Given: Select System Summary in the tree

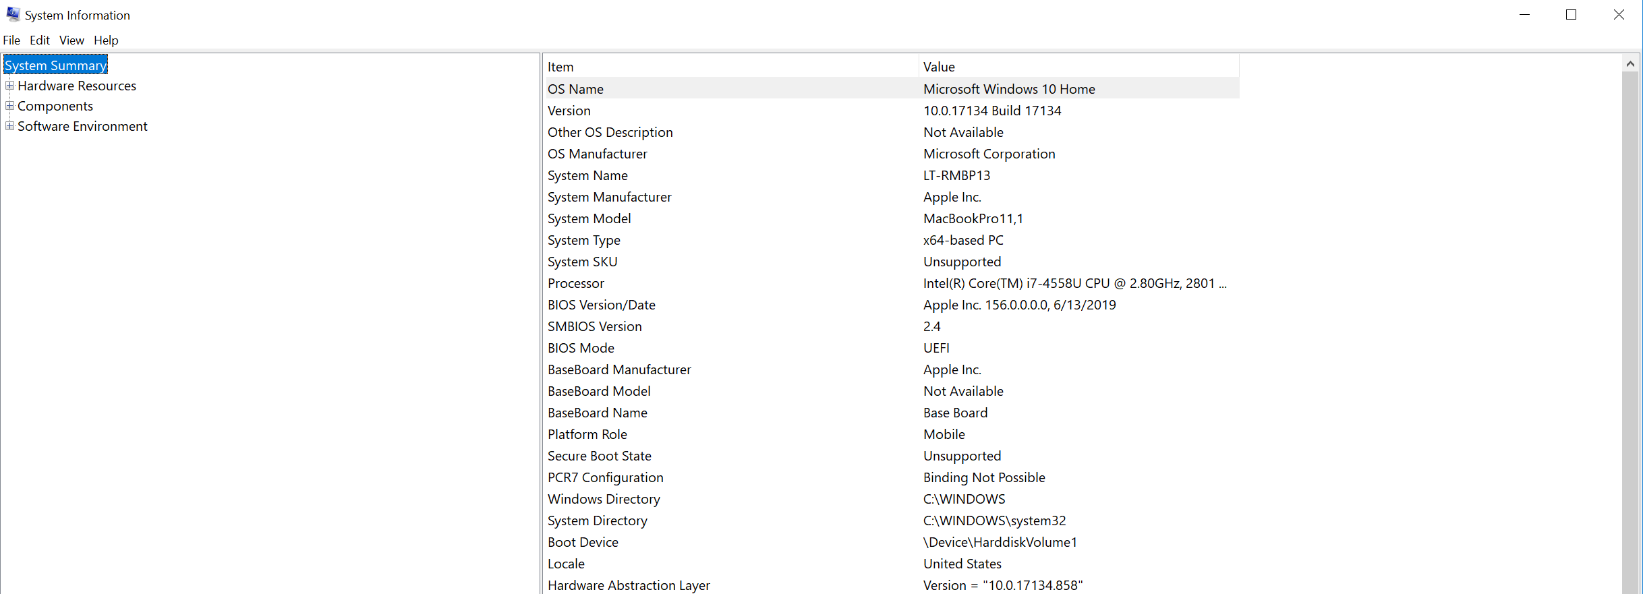Looking at the screenshot, I should [55, 65].
